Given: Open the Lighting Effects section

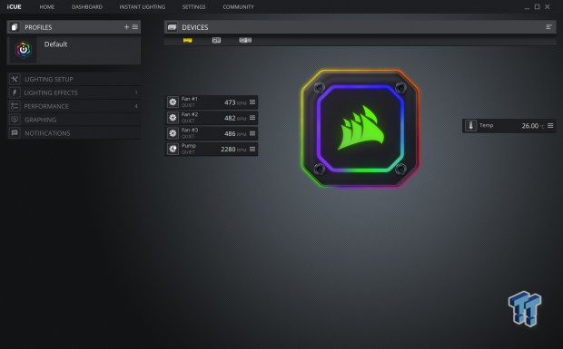Looking at the screenshot, I should [x=74, y=92].
